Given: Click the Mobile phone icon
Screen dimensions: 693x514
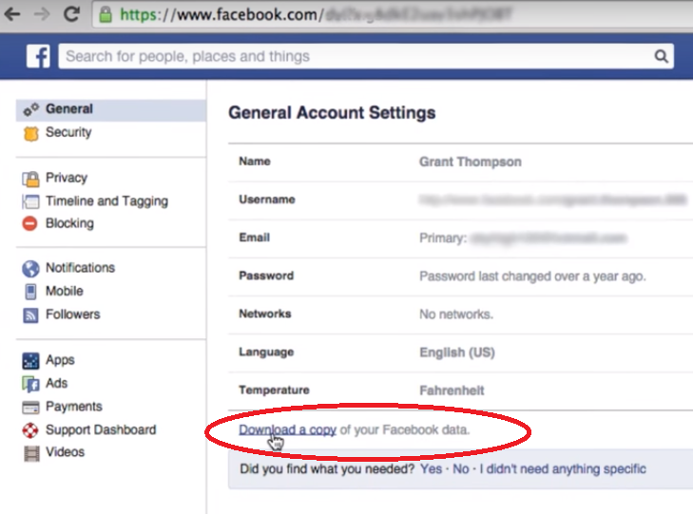Looking at the screenshot, I should (x=30, y=292).
